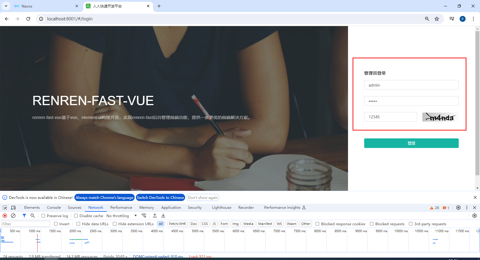Close the DevTools panel
The image size is (480, 260).
pyautogui.click(x=475, y=208)
